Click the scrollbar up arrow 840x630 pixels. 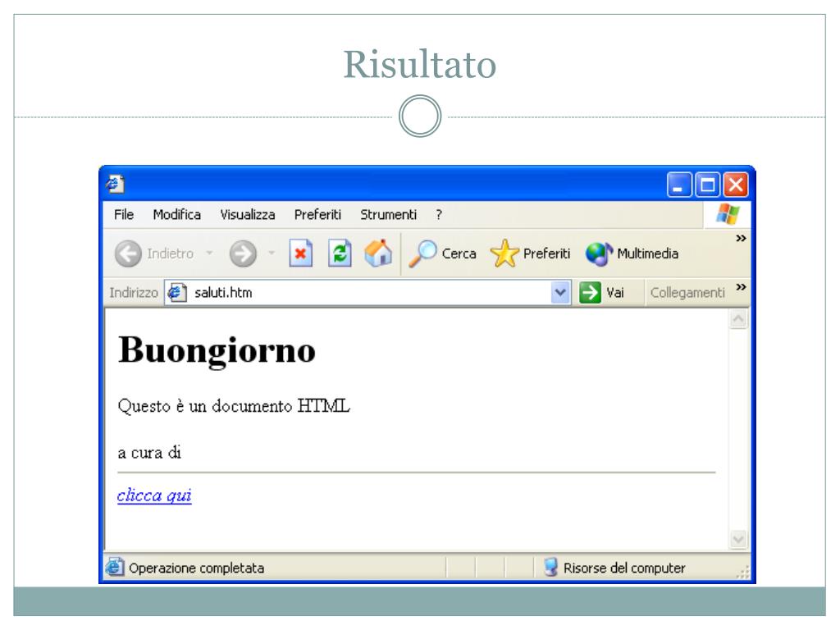pos(738,320)
